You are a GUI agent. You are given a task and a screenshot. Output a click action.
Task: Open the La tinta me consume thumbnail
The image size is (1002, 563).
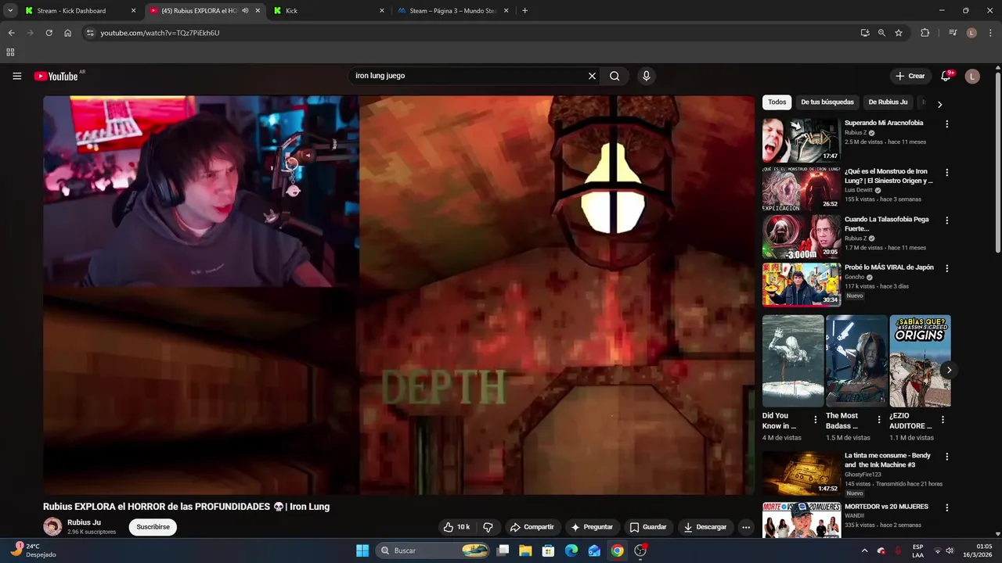pyautogui.click(x=801, y=473)
